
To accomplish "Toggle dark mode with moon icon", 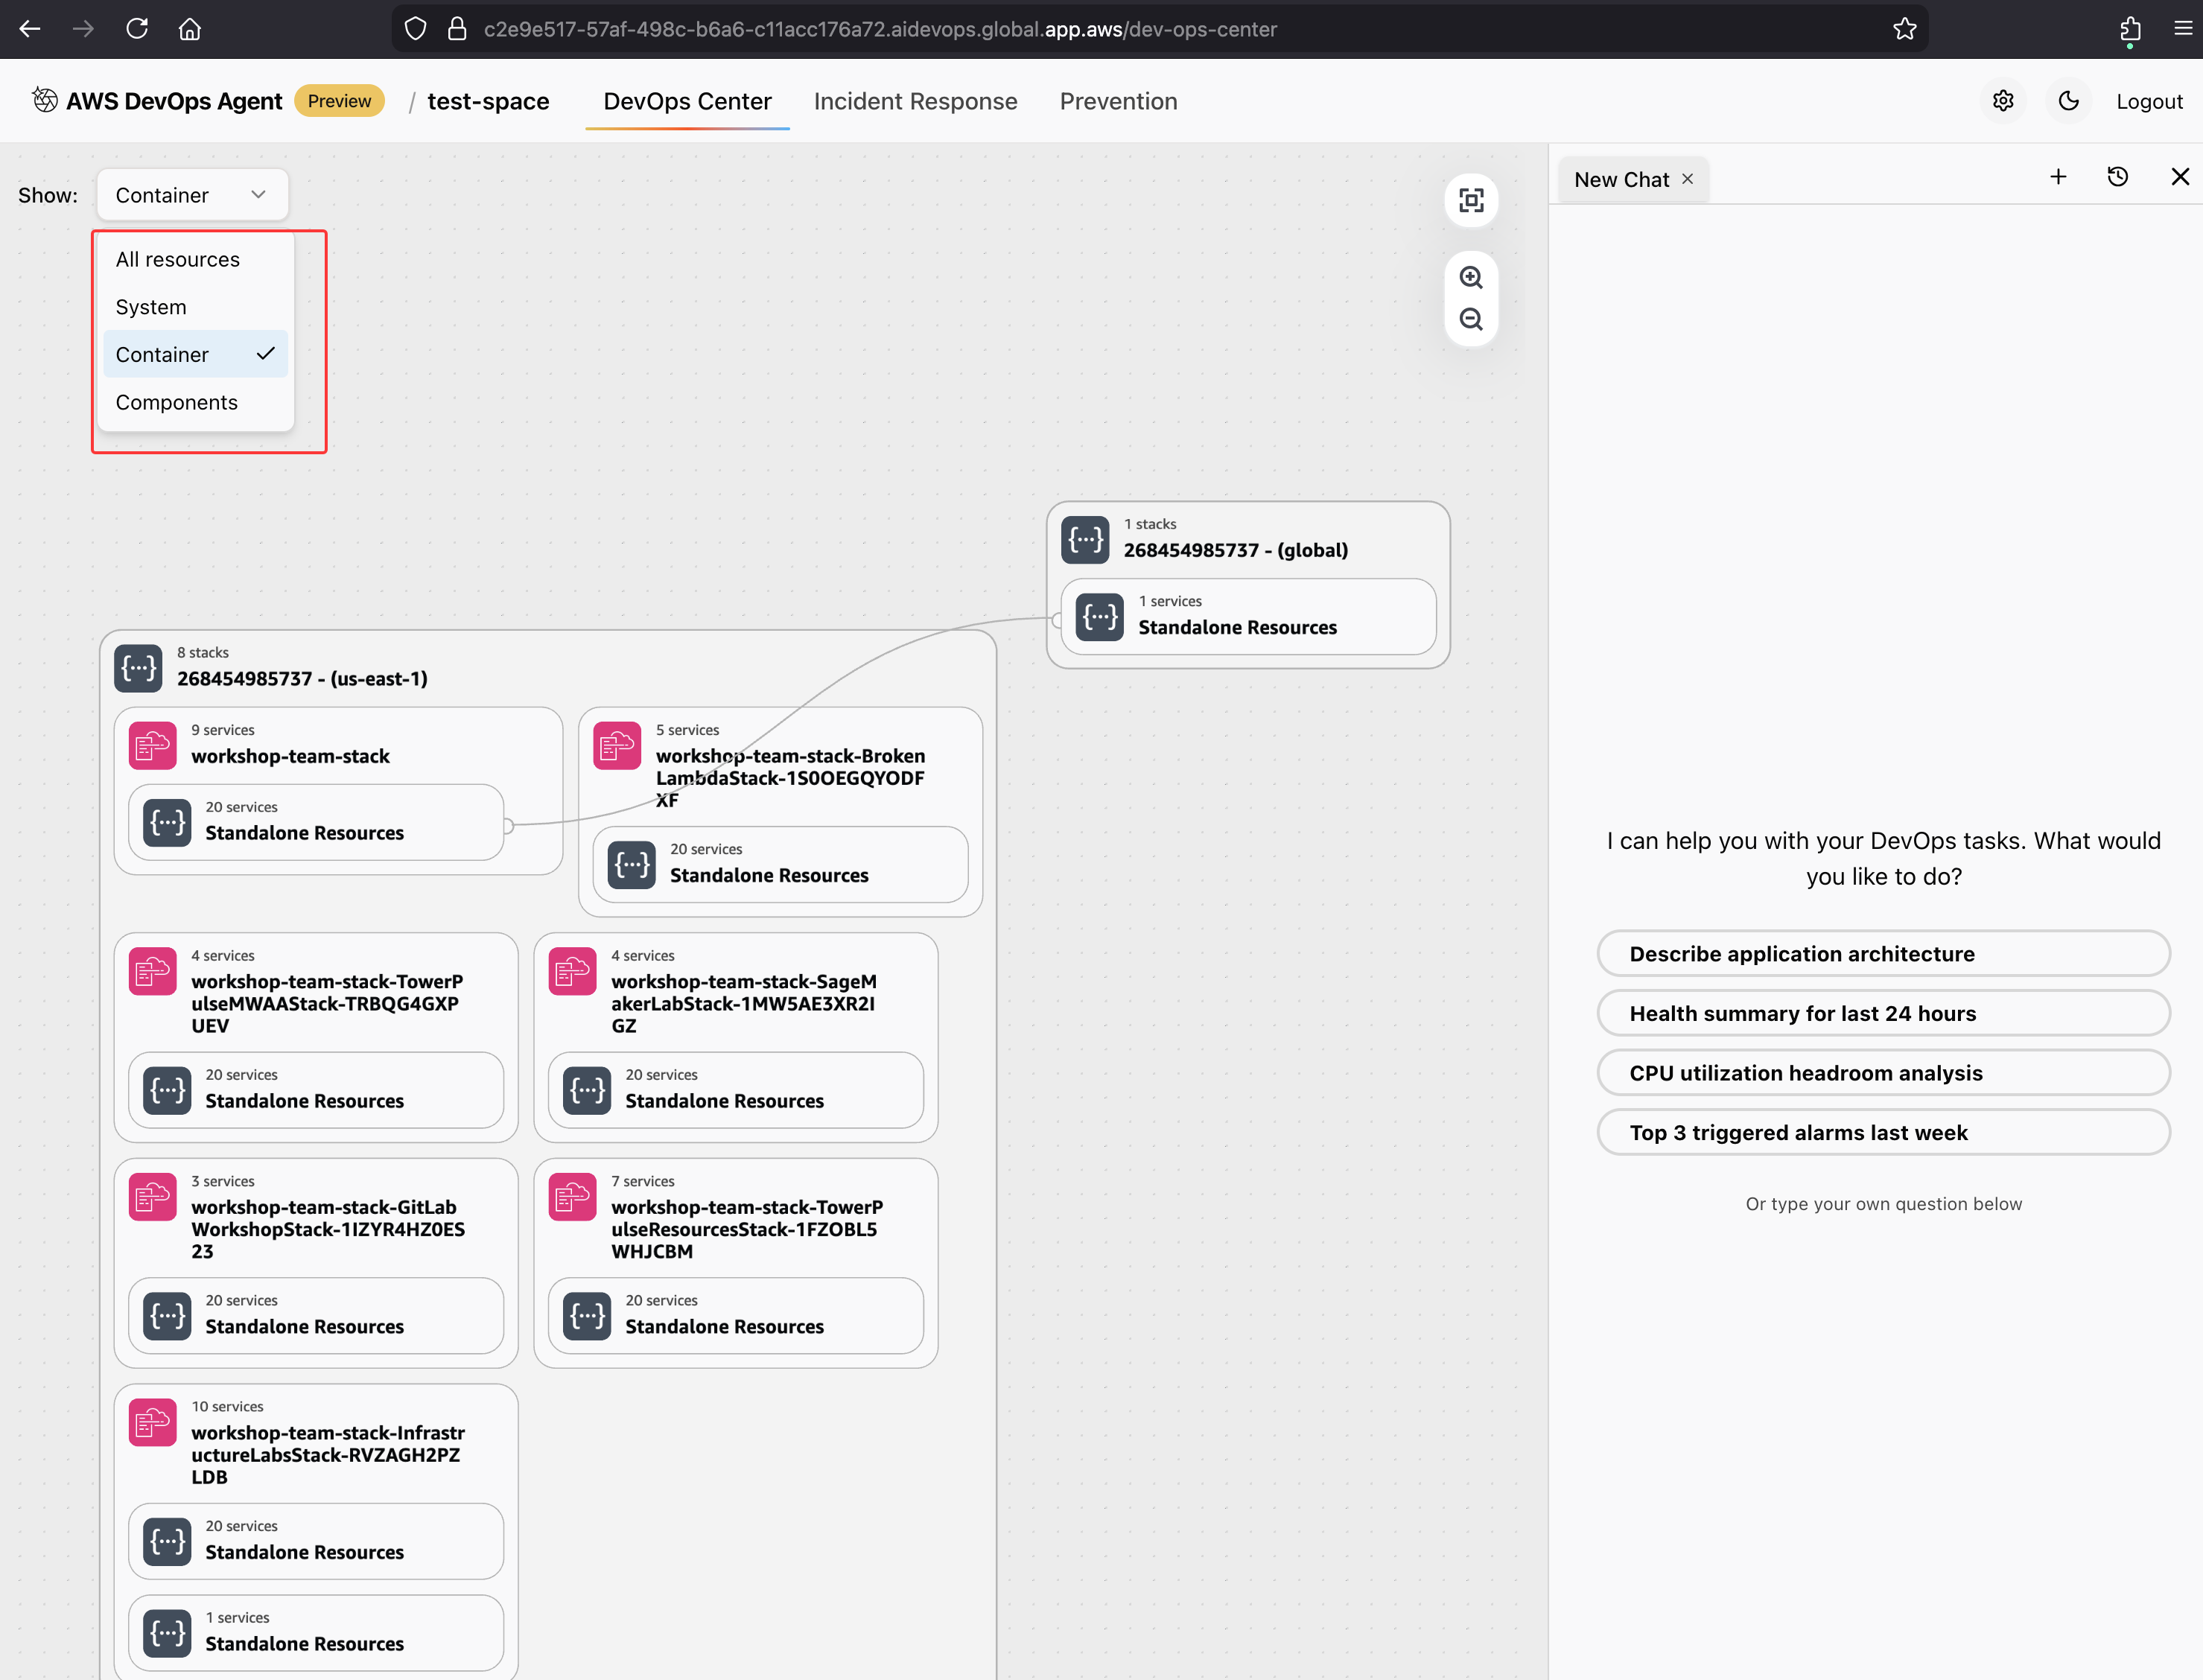I will point(2069,101).
